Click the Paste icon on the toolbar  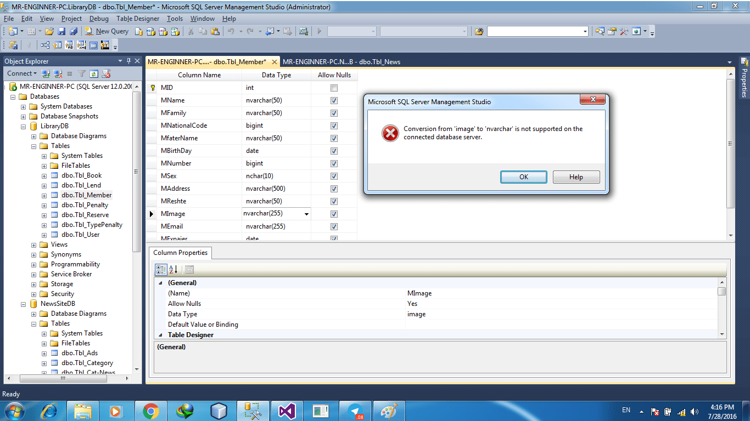[216, 31]
